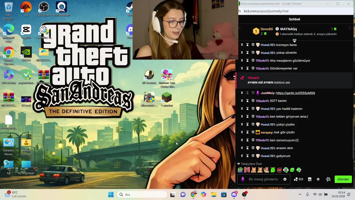This screenshot has width=355, height=200.
Task: Timeout esrayey via hourglass on 'bok gibi çizdin'
Action: point(247,132)
